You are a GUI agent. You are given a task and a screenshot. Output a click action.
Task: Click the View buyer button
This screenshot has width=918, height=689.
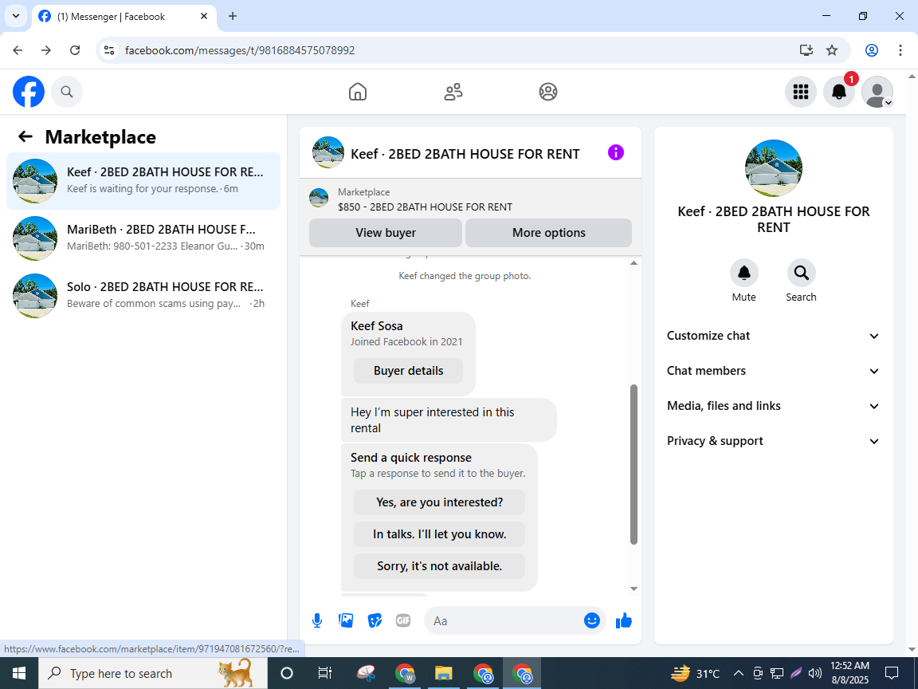tap(386, 233)
